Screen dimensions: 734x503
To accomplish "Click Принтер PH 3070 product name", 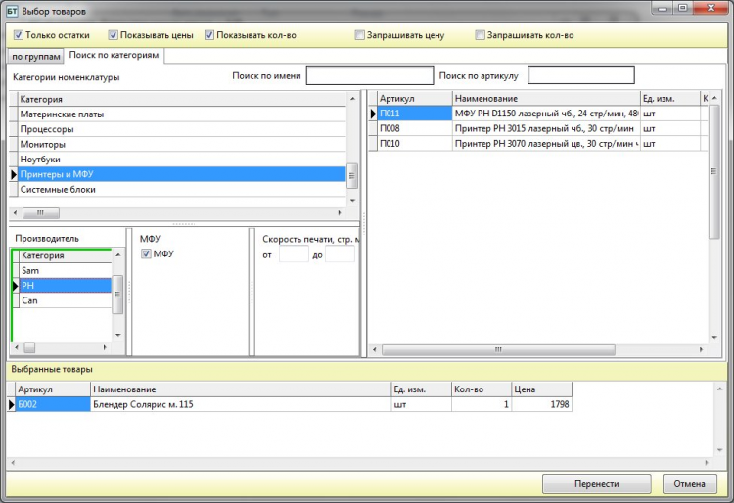I will click(x=546, y=143).
